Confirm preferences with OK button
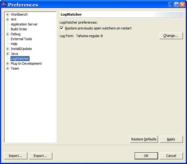Screen dimensions: 187x164 tap(146, 156)
